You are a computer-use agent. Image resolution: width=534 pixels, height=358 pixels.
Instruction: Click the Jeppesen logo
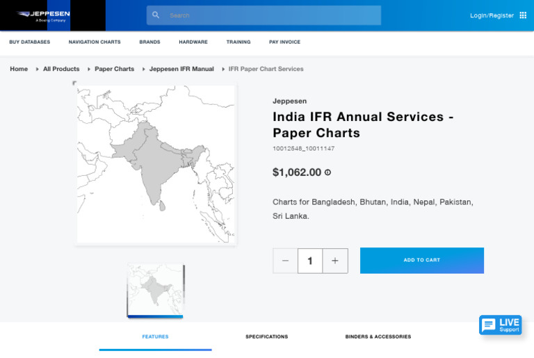pos(43,16)
